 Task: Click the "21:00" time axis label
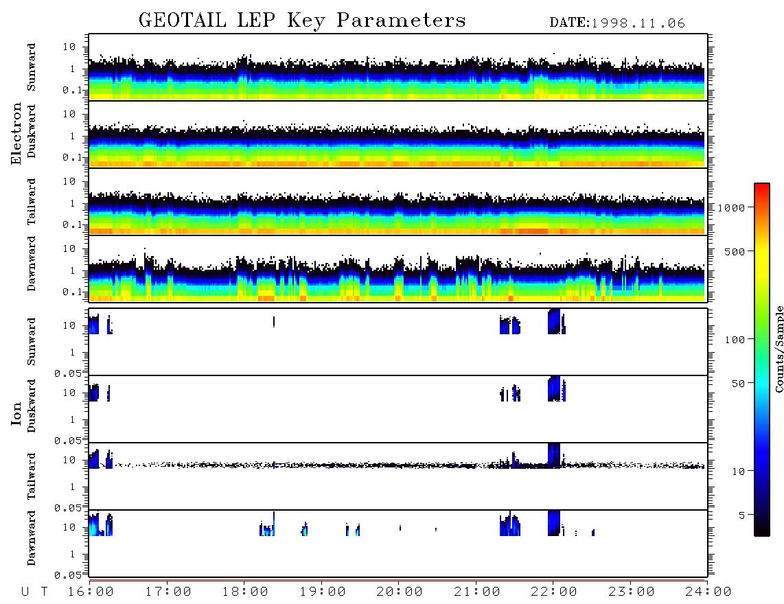477,592
